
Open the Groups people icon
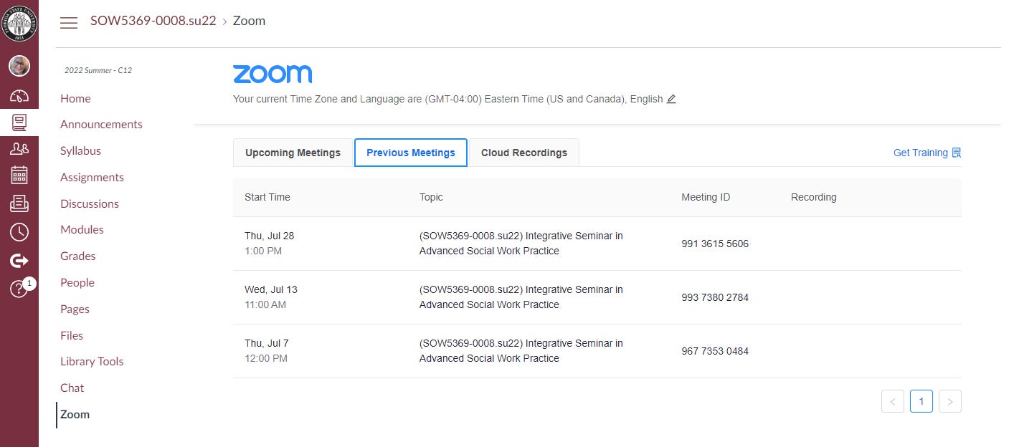[x=19, y=149]
